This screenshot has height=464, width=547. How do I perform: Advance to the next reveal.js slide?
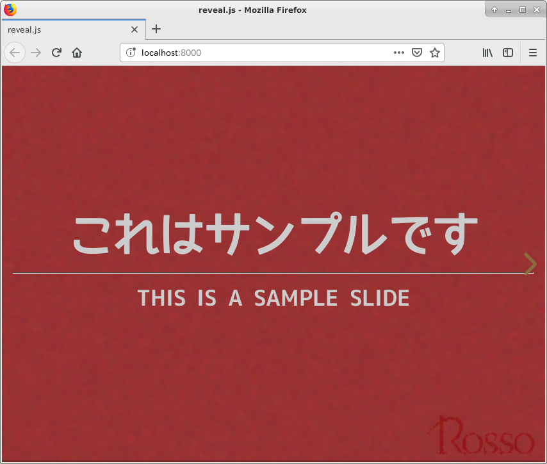[530, 263]
